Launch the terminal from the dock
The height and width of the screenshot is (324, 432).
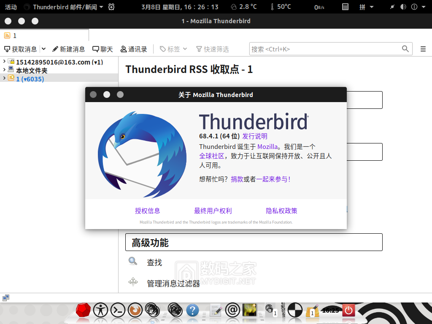pyautogui.click(x=118, y=310)
